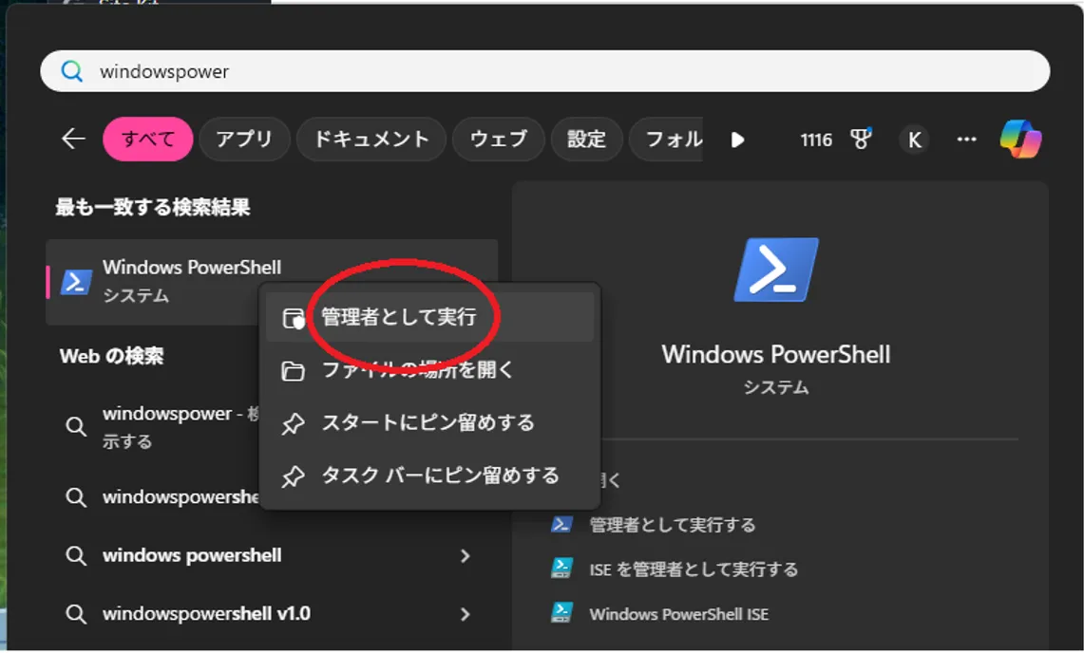The width and height of the screenshot is (1084, 653).
Task: Open the three-dot more options menu
Action: [966, 140]
